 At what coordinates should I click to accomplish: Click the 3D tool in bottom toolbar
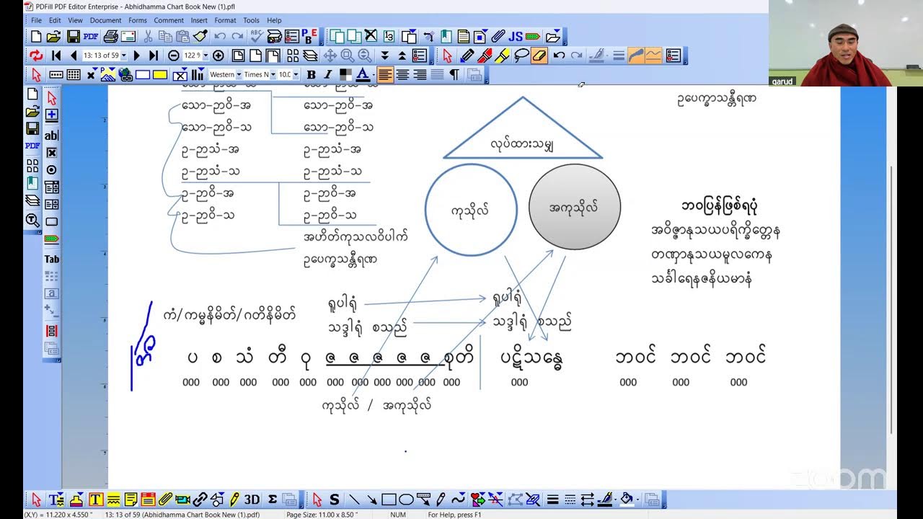(x=252, y=500)
